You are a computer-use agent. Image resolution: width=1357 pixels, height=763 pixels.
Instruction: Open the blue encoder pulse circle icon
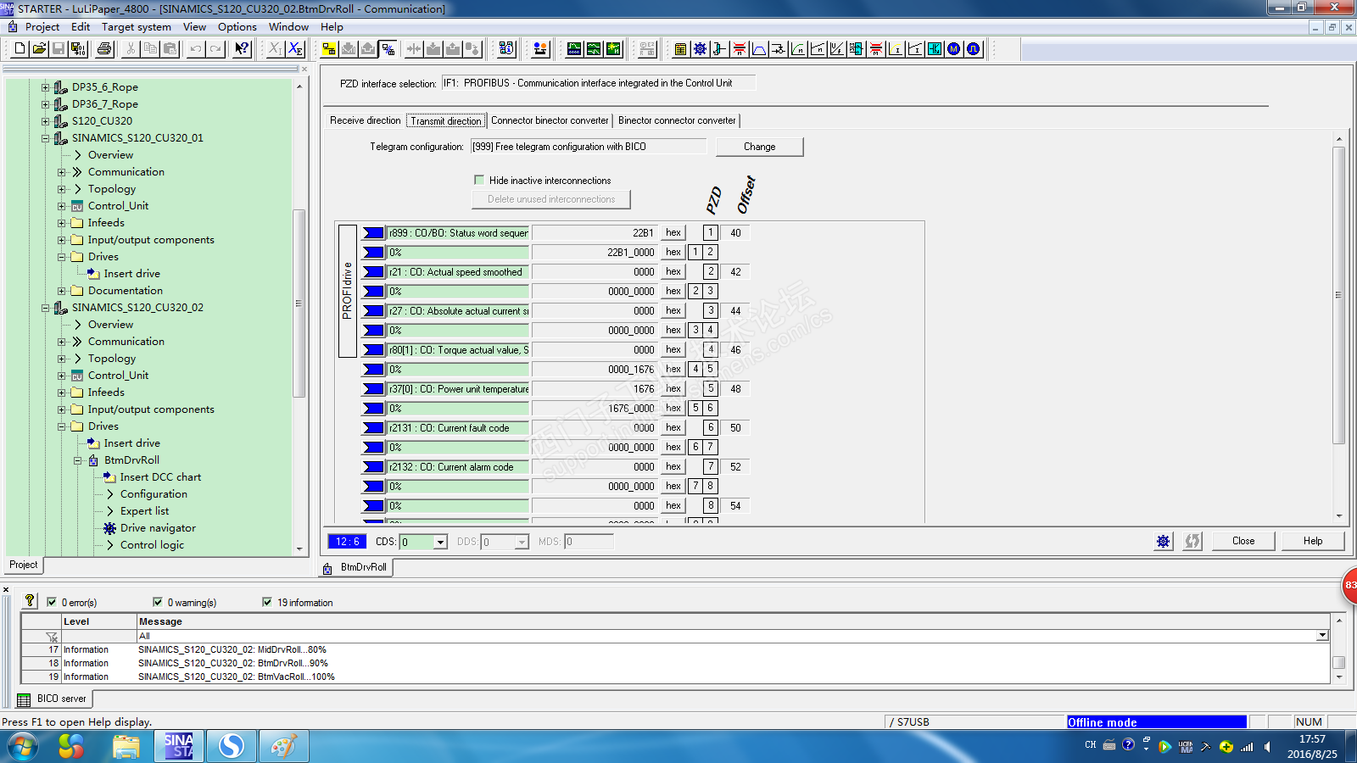pos(974,49)
